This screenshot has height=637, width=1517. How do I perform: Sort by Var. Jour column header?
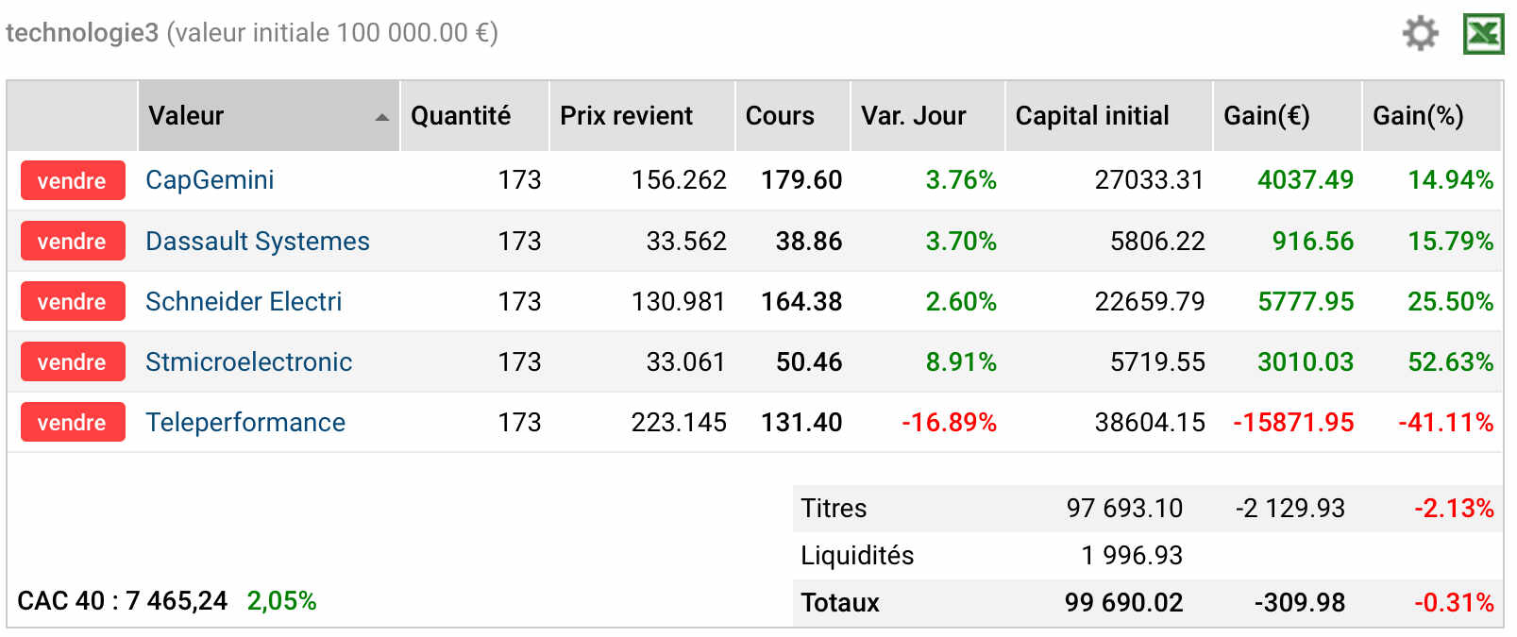click(x=913, y=116)
